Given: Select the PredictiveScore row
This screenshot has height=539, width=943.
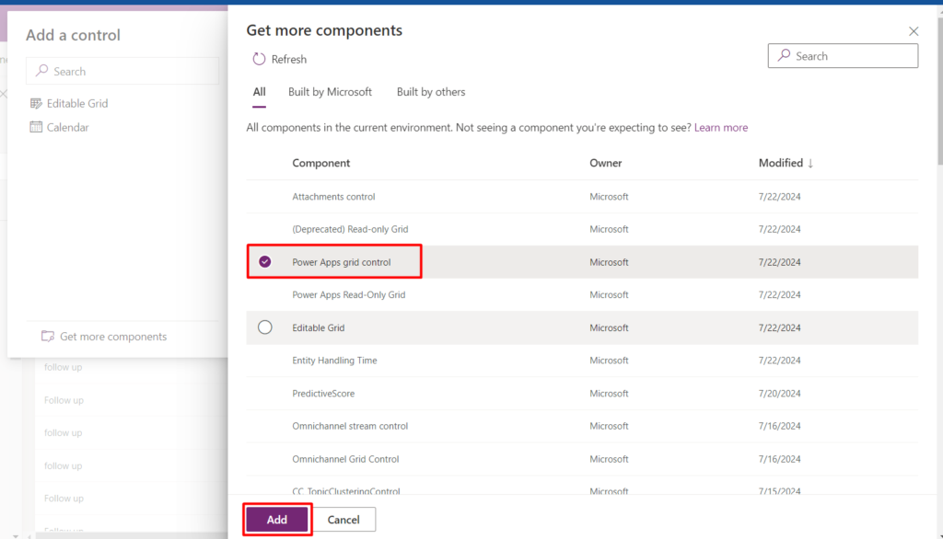Looking at the screenshot, I should click(x=582, y=393).
